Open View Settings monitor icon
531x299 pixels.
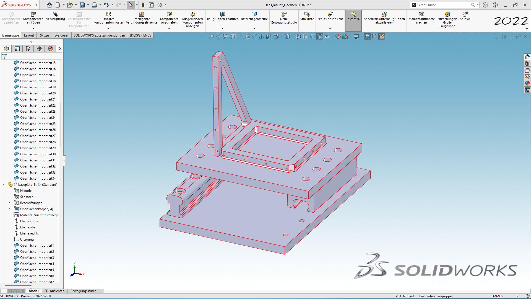[356, 37]
